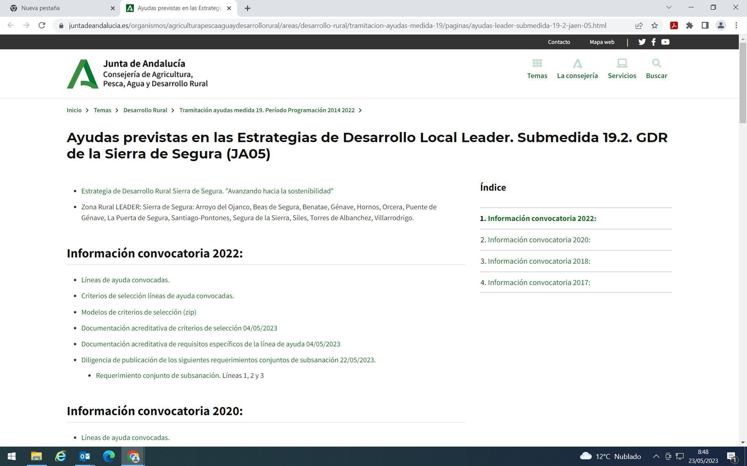The image size is (747, 466).
Task: Jump to Información convocatoria 2022 in Índice
Action: [x=542, y=218]
